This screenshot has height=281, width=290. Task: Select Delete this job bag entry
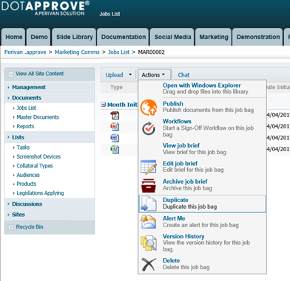[202, 264]
